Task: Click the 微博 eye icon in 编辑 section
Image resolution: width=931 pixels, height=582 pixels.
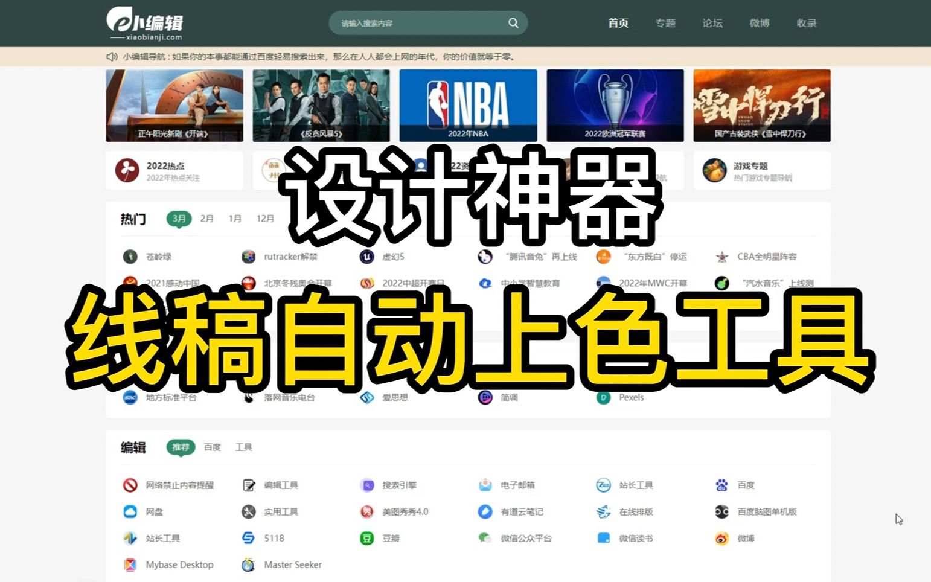Action: 720,538
